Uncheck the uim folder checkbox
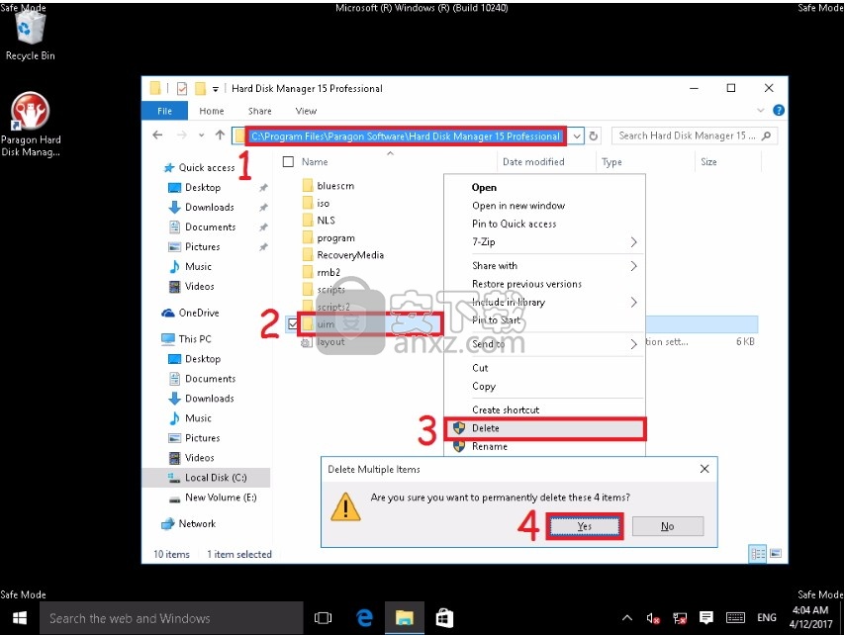The height and width of the screenshot is (635, 845). point(293,323)
